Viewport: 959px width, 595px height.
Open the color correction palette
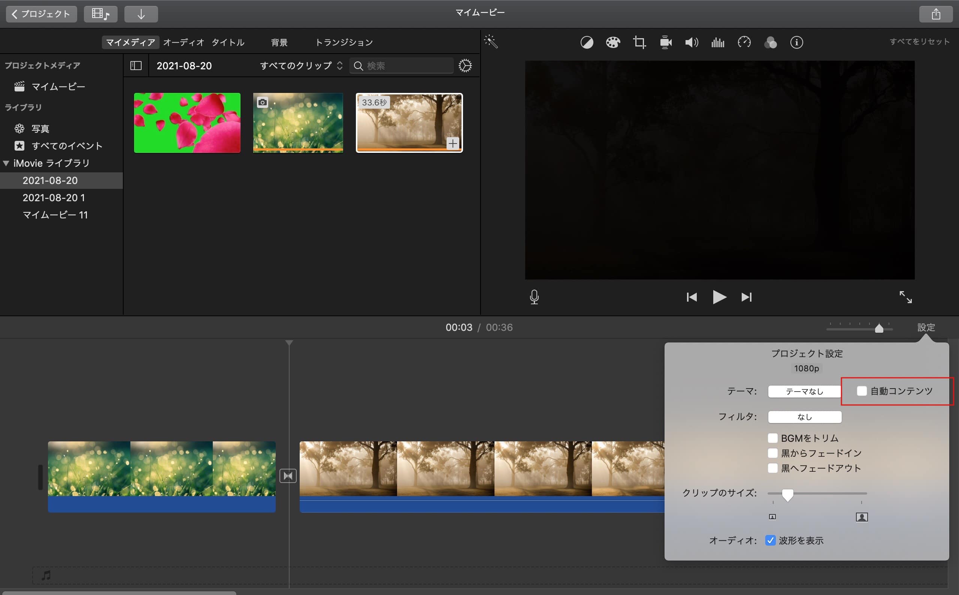coord(613,42)
